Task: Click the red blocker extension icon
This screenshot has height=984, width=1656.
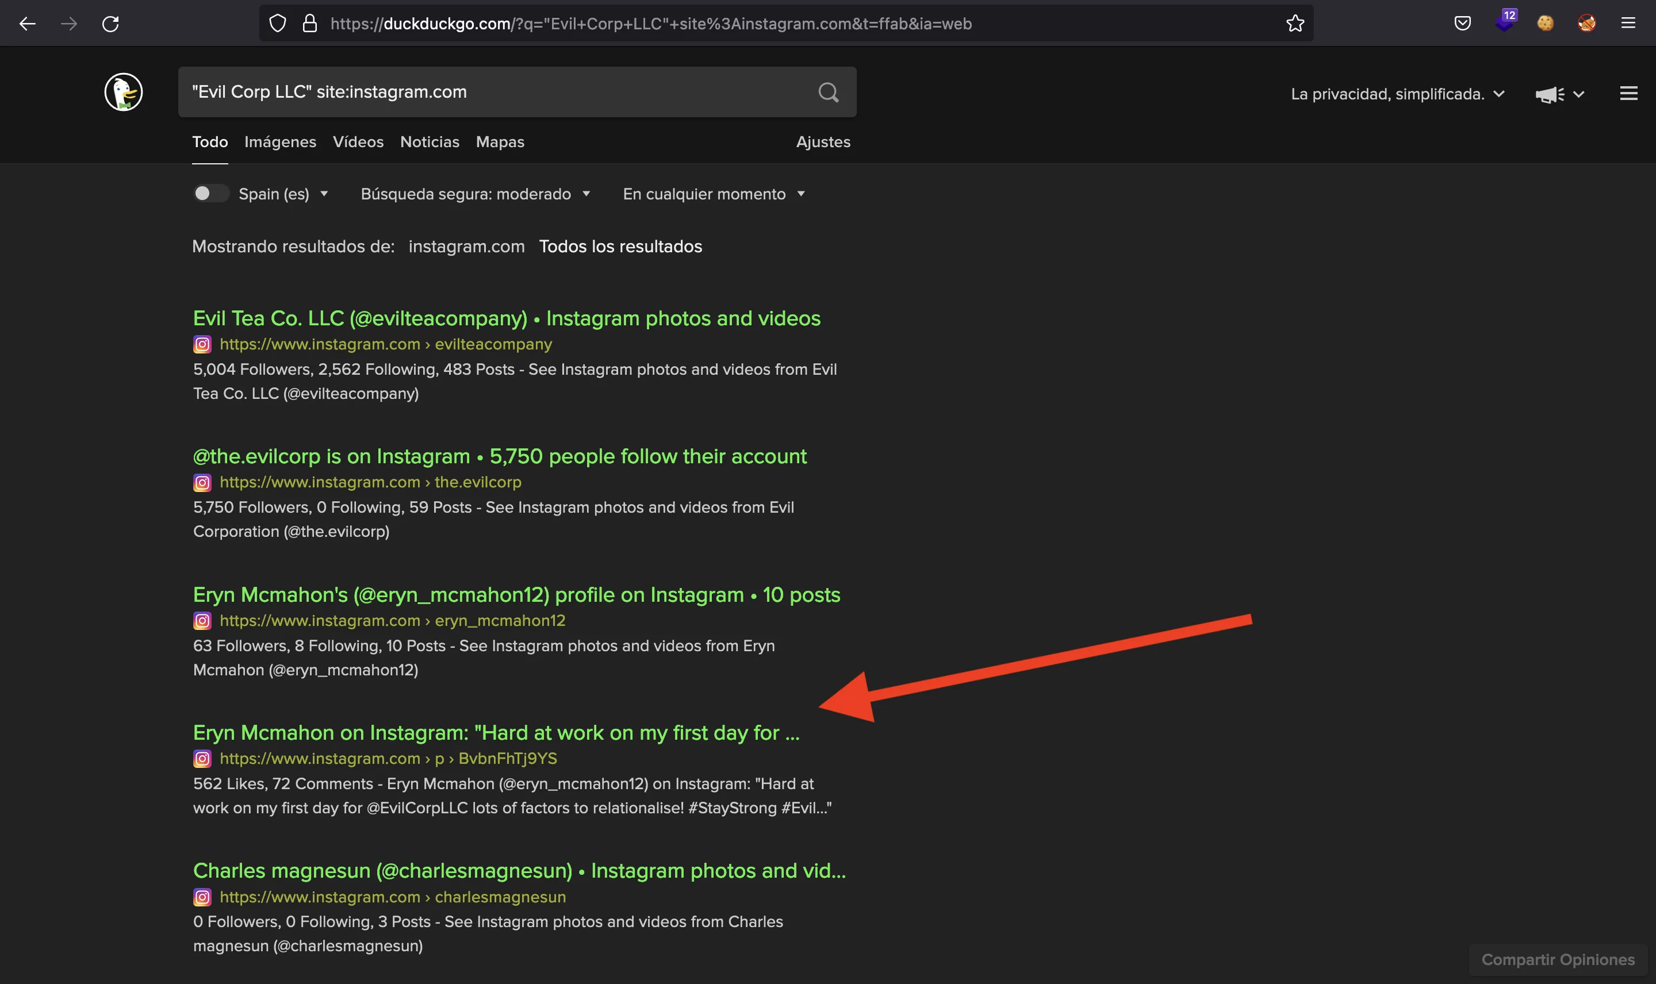Action: click(1586, 24)
